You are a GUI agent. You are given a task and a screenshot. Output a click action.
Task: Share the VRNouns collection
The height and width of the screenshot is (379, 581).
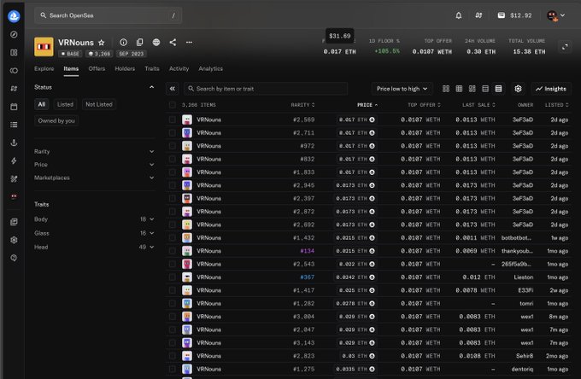pos(173,42)
